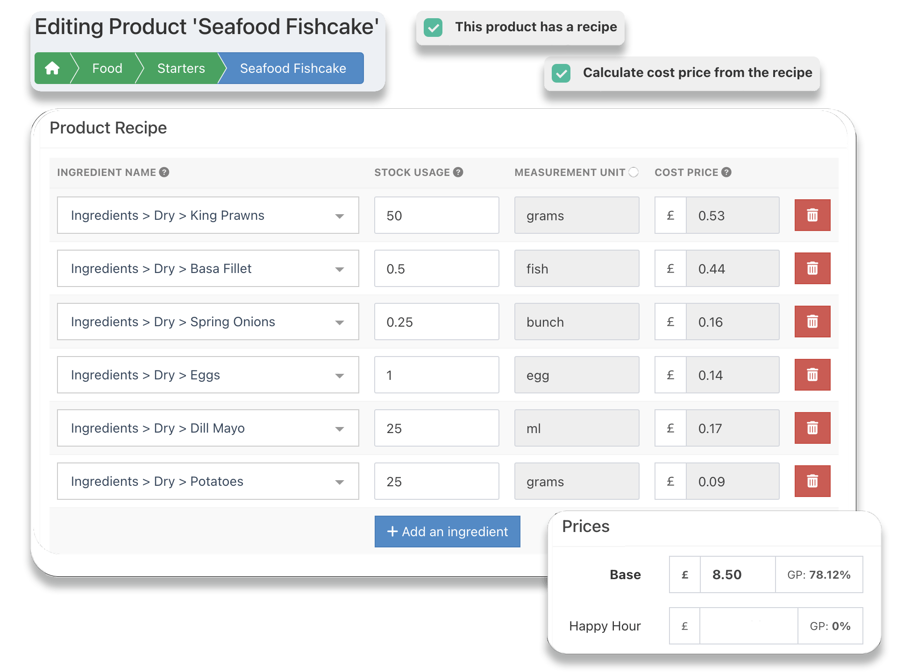This screenshot has width=897, height=672.
Task: Delete the Eggs ingredient row
Action: pyautogui.click(x=812, y=375)
